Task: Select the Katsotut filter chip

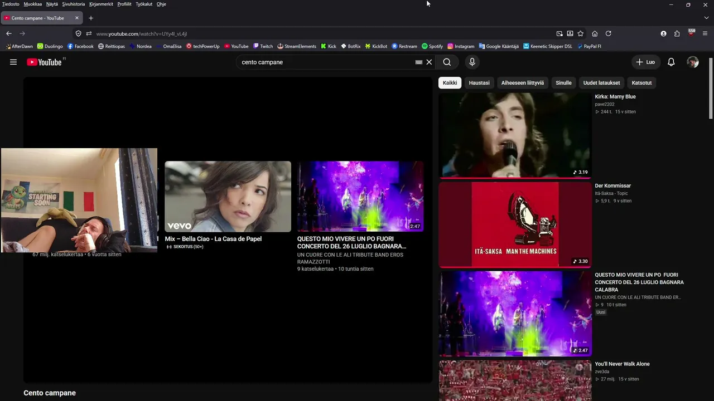Action: point(641,83)
